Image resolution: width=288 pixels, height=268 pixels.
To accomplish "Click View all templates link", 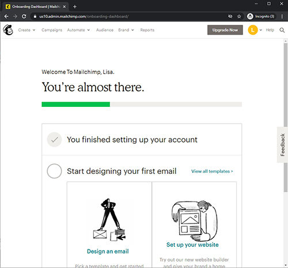I will 212,171.
